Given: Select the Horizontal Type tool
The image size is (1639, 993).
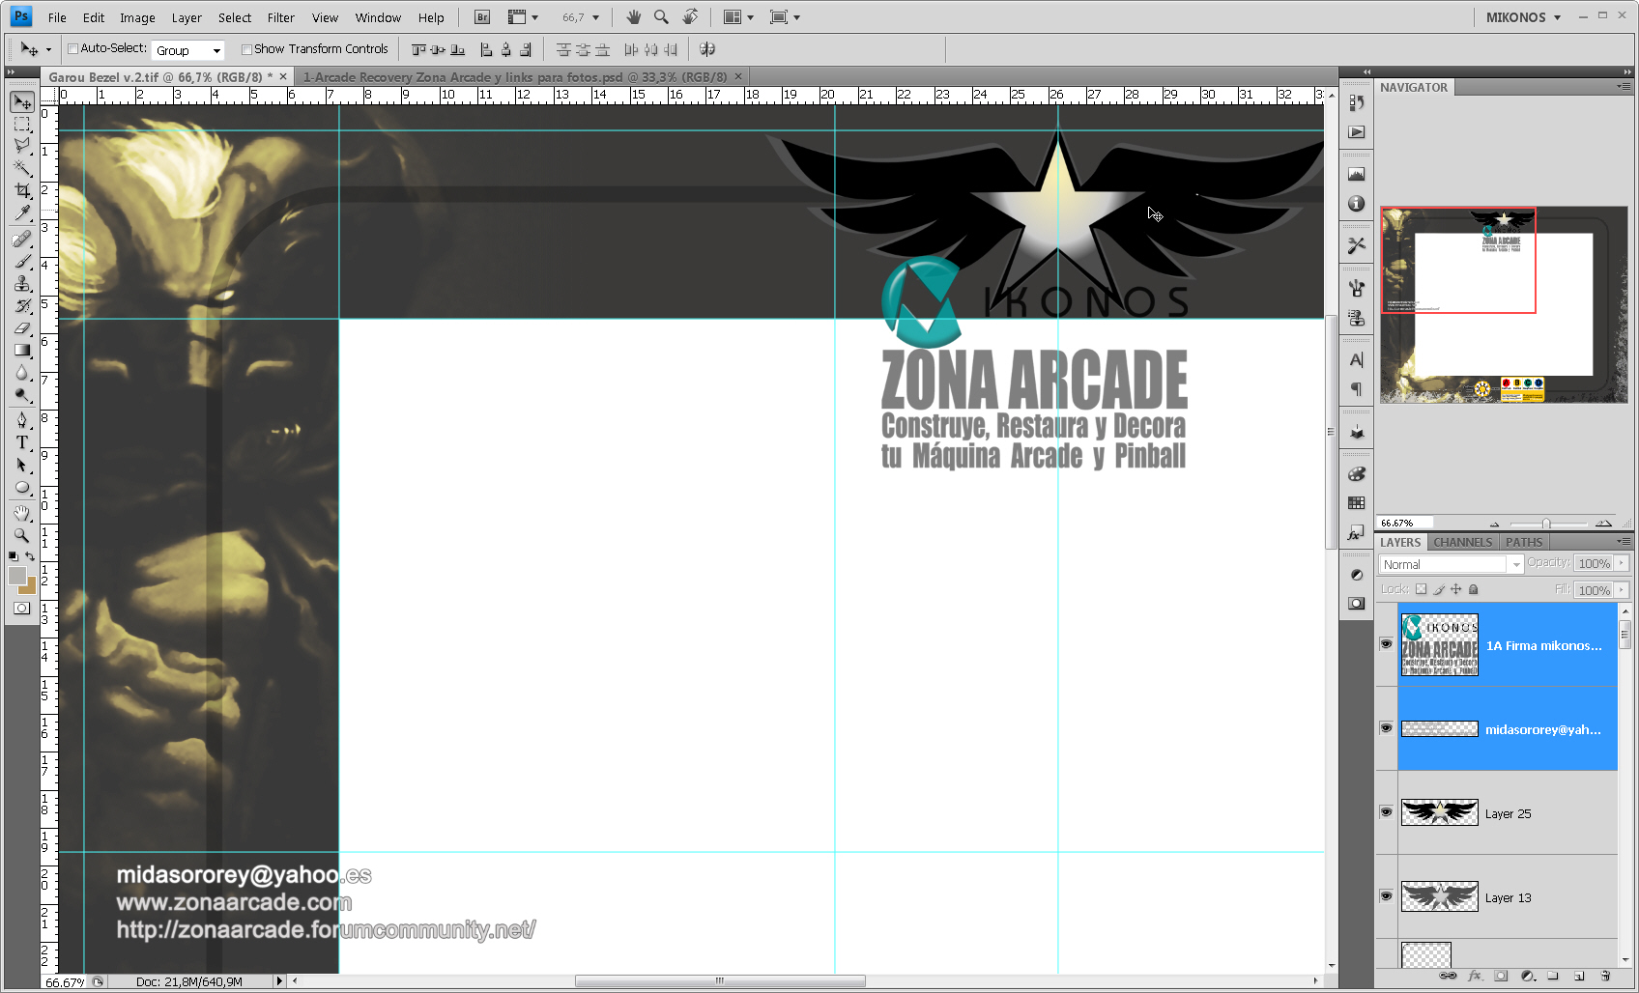Looking at the screenshot, I should point(22,442).
